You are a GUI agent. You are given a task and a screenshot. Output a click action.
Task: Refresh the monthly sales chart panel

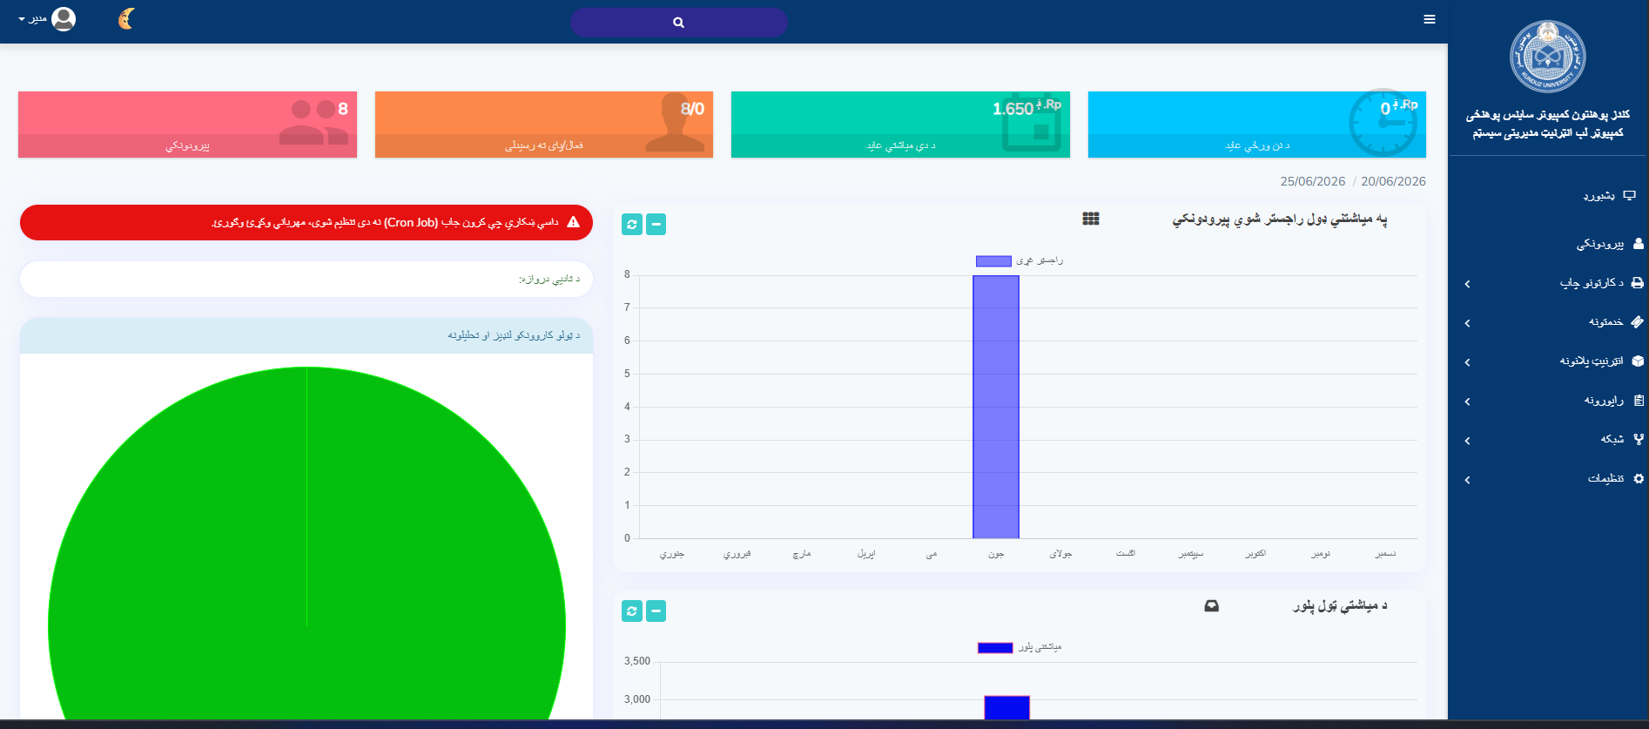(x=632, y=611)
